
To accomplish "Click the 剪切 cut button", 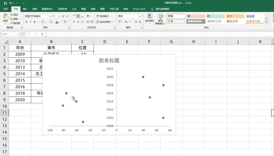I will click(14, 15).
